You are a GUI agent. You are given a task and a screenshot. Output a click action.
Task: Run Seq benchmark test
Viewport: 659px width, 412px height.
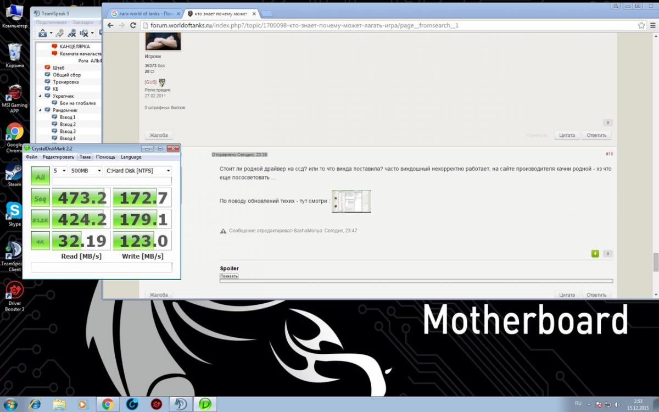tap(40, 197)
